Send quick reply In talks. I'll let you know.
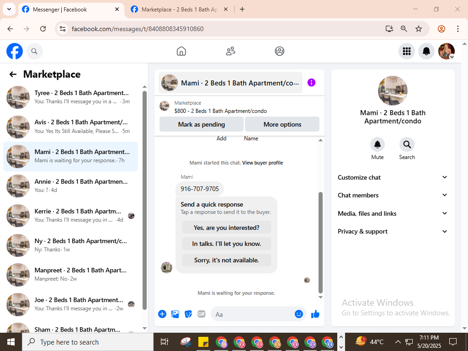 pos(227,244)
